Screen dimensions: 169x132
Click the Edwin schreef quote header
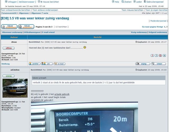[98, 78]
